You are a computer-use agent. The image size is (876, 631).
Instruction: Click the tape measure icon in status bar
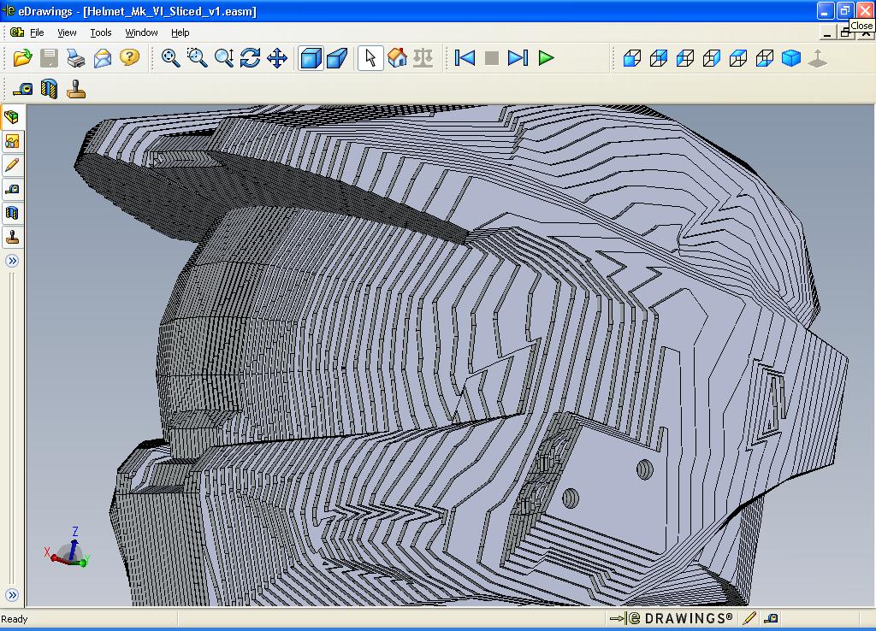pos(772,618)
